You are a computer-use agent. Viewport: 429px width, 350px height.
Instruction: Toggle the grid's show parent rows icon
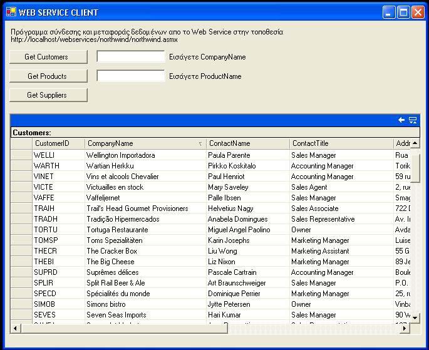click(x=413, y=120)
